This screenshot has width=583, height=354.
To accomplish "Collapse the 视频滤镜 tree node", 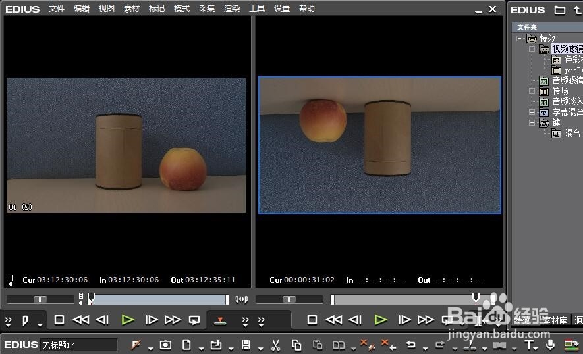I will click(x=532, y=49).
